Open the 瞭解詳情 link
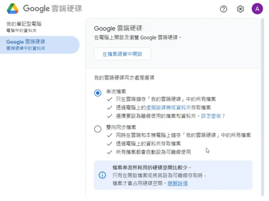The image size is (269, 201). pyautogui.click(x=178, y=183)
